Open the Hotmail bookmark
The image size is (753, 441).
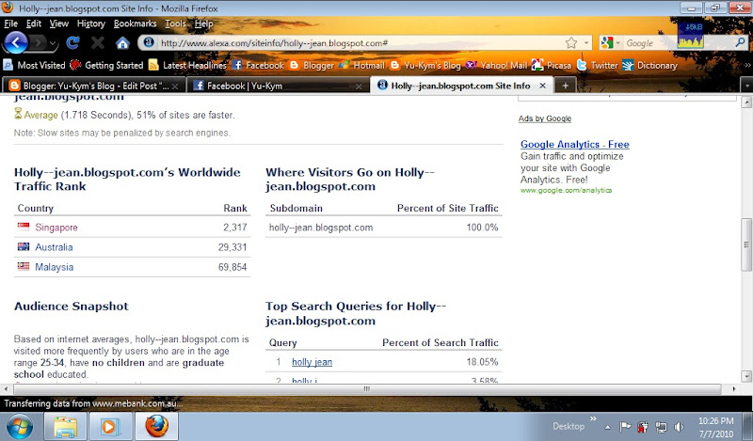(362, 65)
